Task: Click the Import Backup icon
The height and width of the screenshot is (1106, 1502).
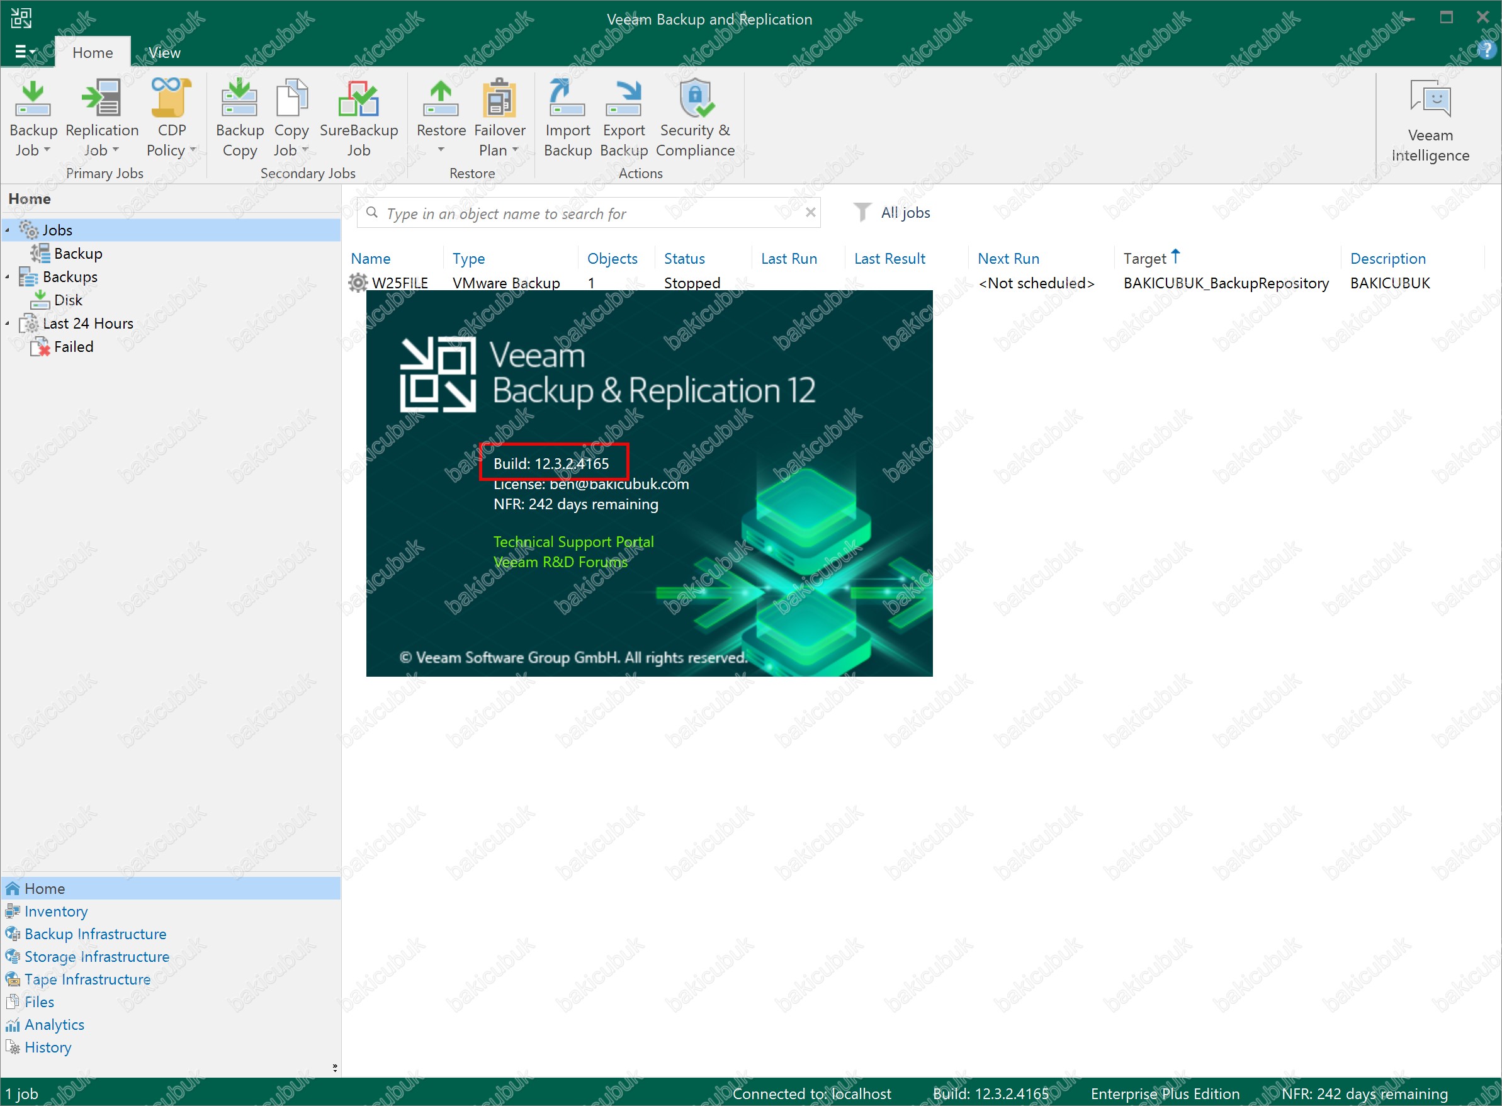Action: point(567,98)
